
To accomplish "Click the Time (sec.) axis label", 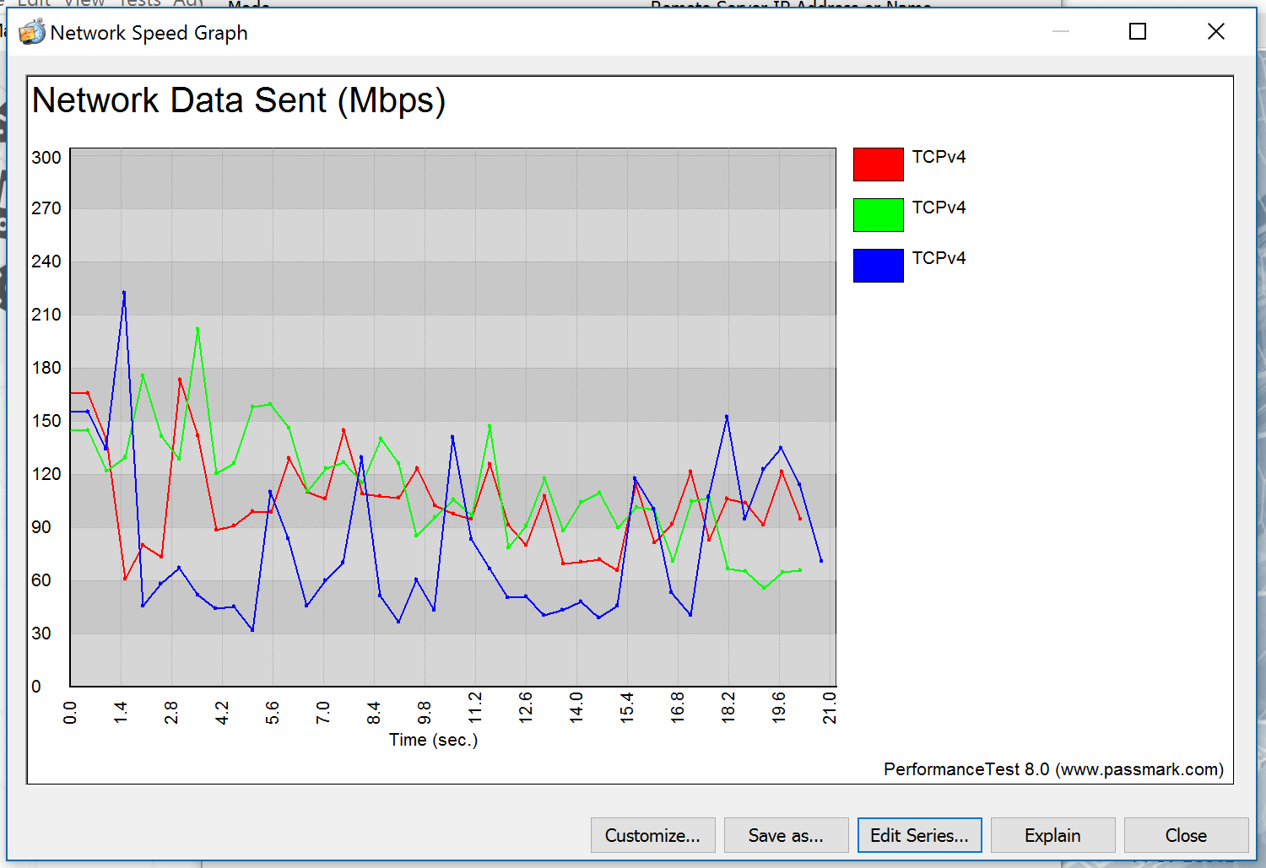I will coord(433,740).
